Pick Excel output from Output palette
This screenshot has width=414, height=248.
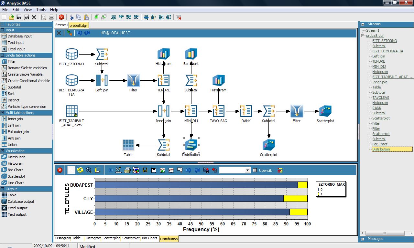pyautogui.click(x=17, y=208)
